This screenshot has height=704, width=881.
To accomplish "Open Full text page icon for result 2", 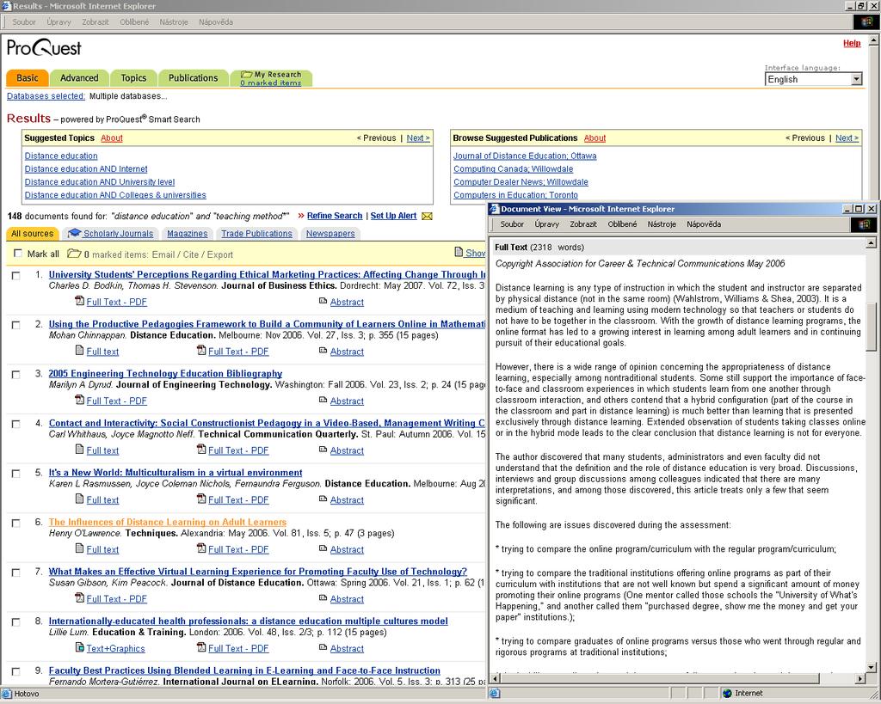I will coord(80,351).
